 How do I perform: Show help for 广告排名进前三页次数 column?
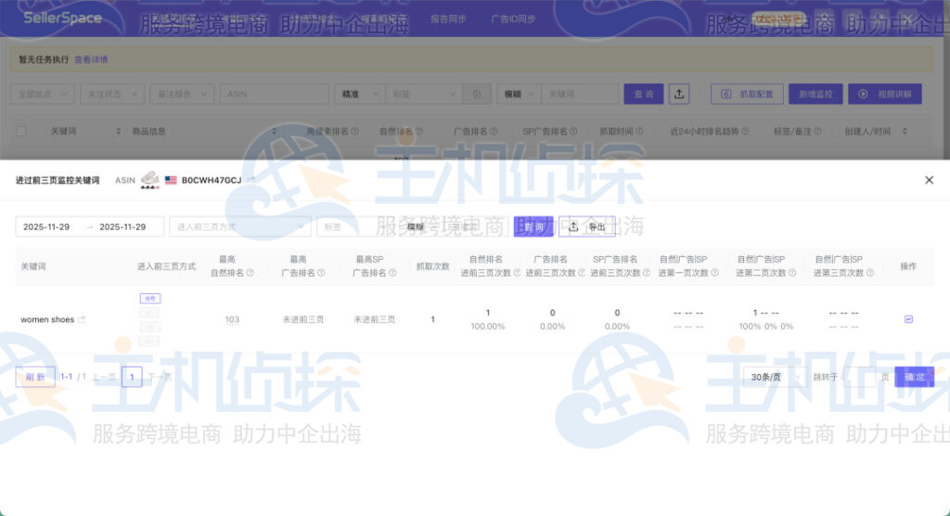coord(582,273)
